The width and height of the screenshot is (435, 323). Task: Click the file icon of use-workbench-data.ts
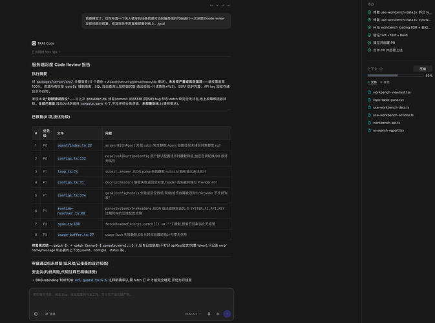coord(369,107)
